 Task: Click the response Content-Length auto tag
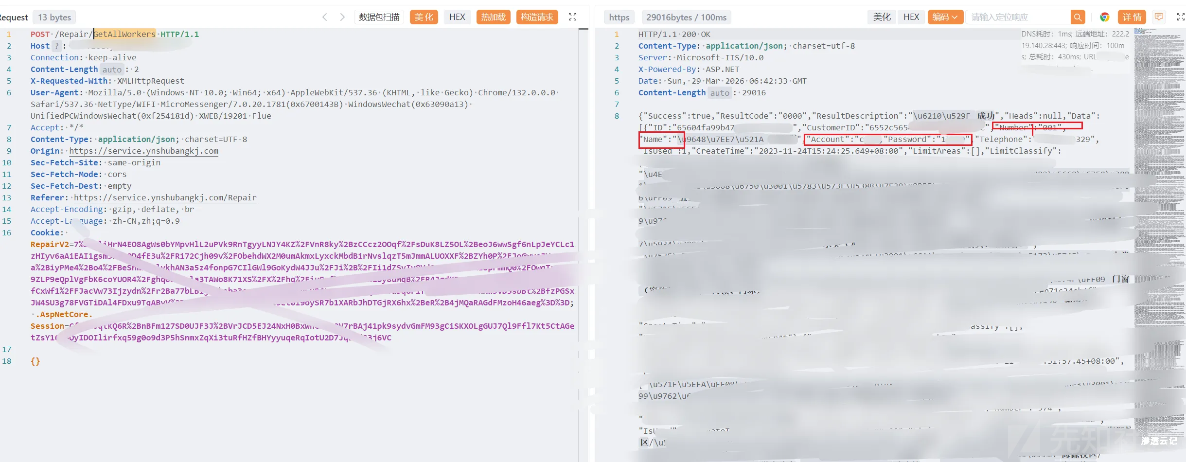(x=719, y=93)
